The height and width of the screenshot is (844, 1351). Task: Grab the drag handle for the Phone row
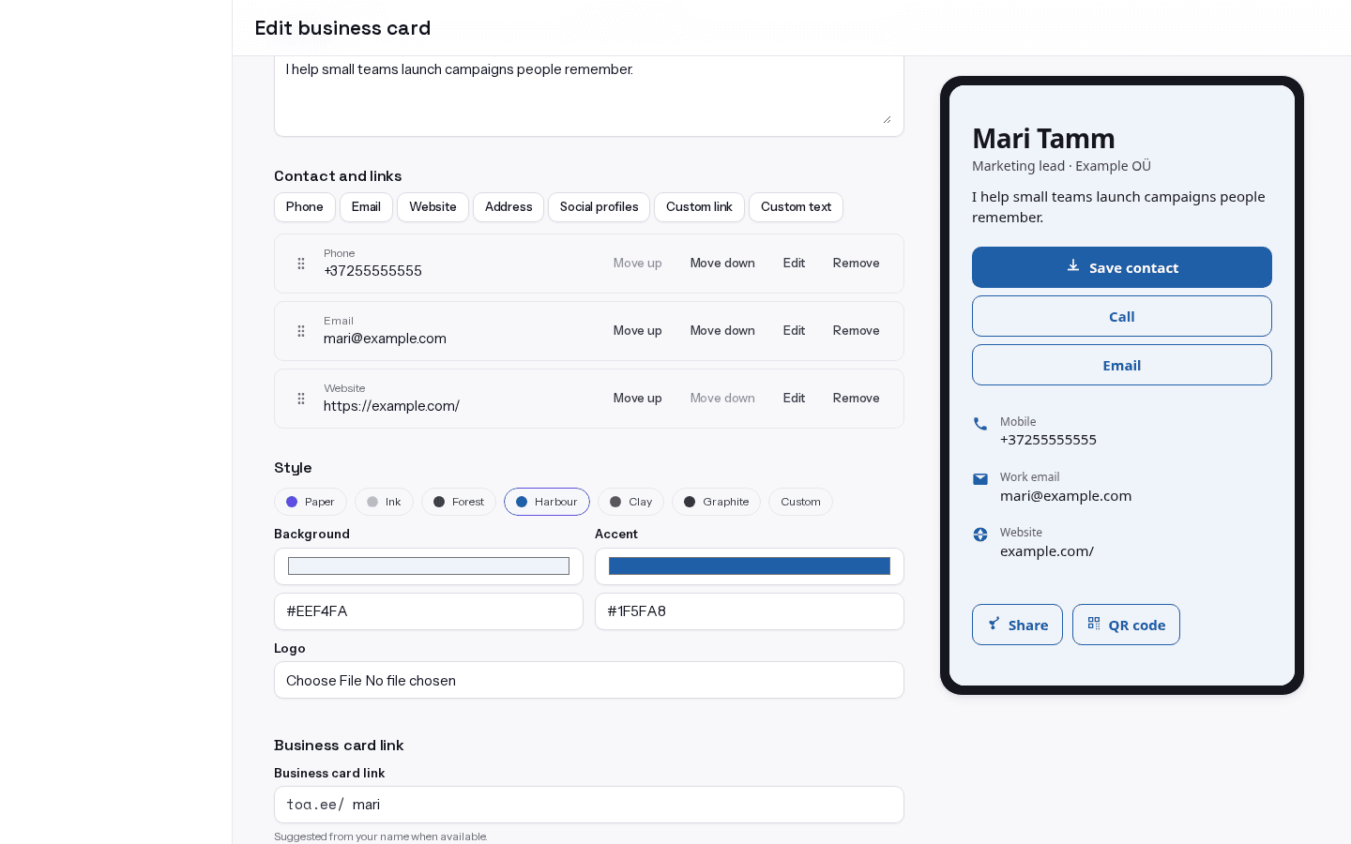pyautogui.click(x=301, y=264)
